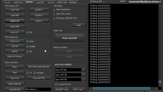The width and height of the screenshot is (163, 92).
Task: Click the Executor File button
Action: pos(39,78)
